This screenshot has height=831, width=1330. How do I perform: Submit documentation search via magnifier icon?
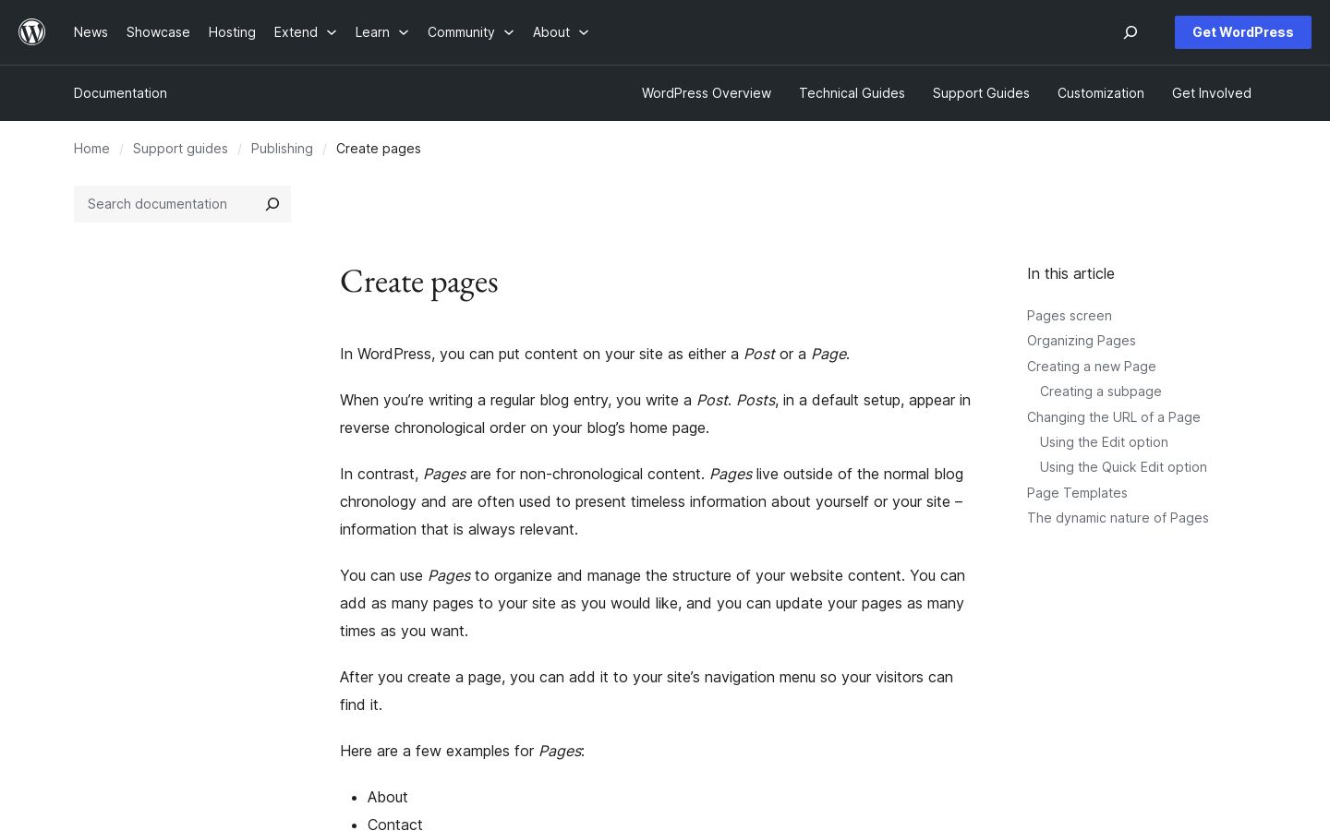pos(272,204)
